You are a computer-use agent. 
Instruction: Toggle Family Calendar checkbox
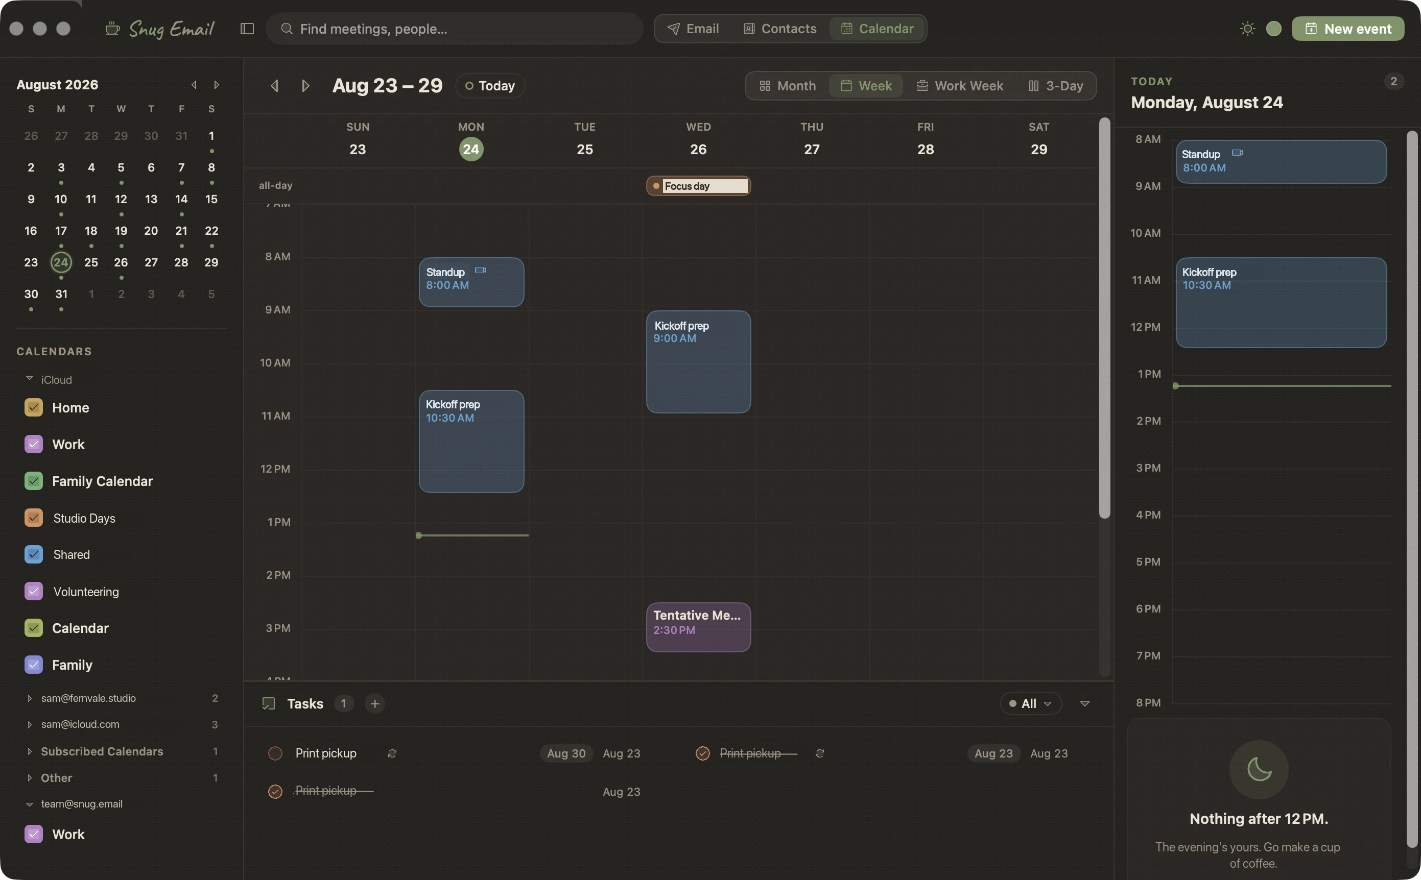(33, 481)
